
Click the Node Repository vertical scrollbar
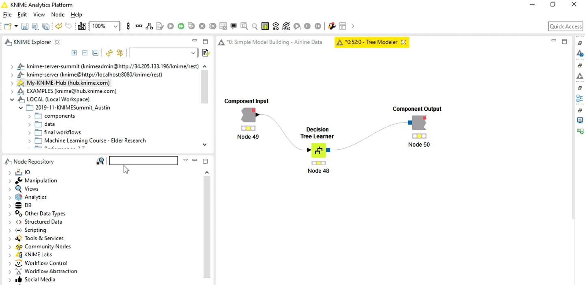pos(207,226)
